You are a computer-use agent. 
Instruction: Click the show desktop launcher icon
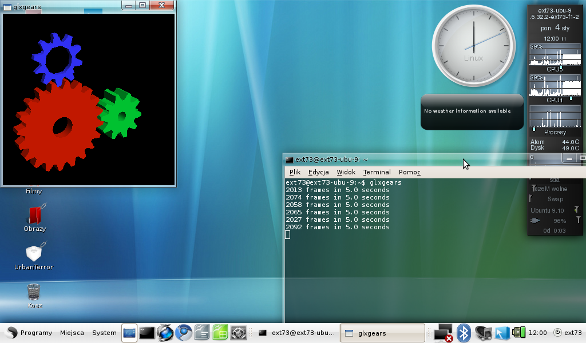[x=129, y=333]
